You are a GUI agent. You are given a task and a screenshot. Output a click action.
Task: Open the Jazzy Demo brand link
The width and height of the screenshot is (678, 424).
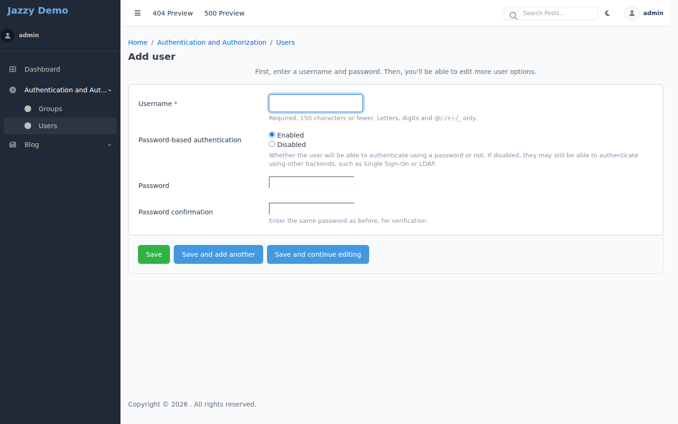click(x=38, y=10)
